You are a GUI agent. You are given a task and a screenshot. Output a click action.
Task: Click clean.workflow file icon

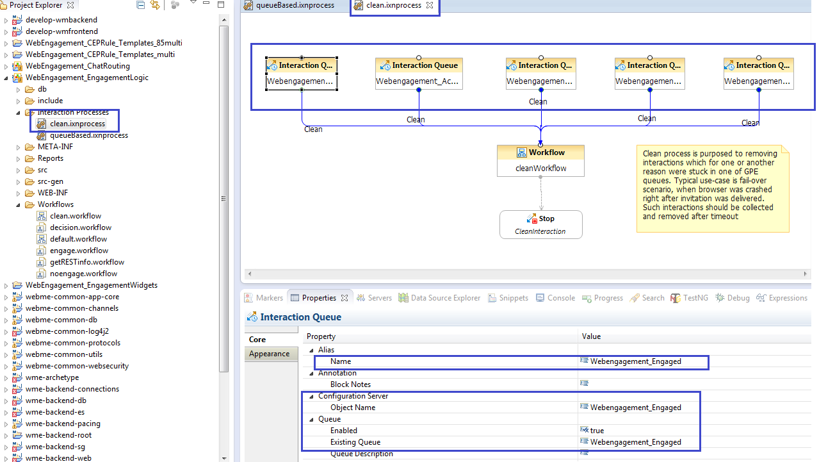point(42,216)
